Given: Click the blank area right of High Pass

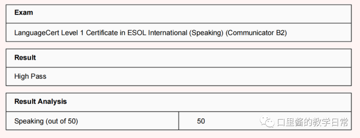Looking at the screenshot, I should point(199,76).
